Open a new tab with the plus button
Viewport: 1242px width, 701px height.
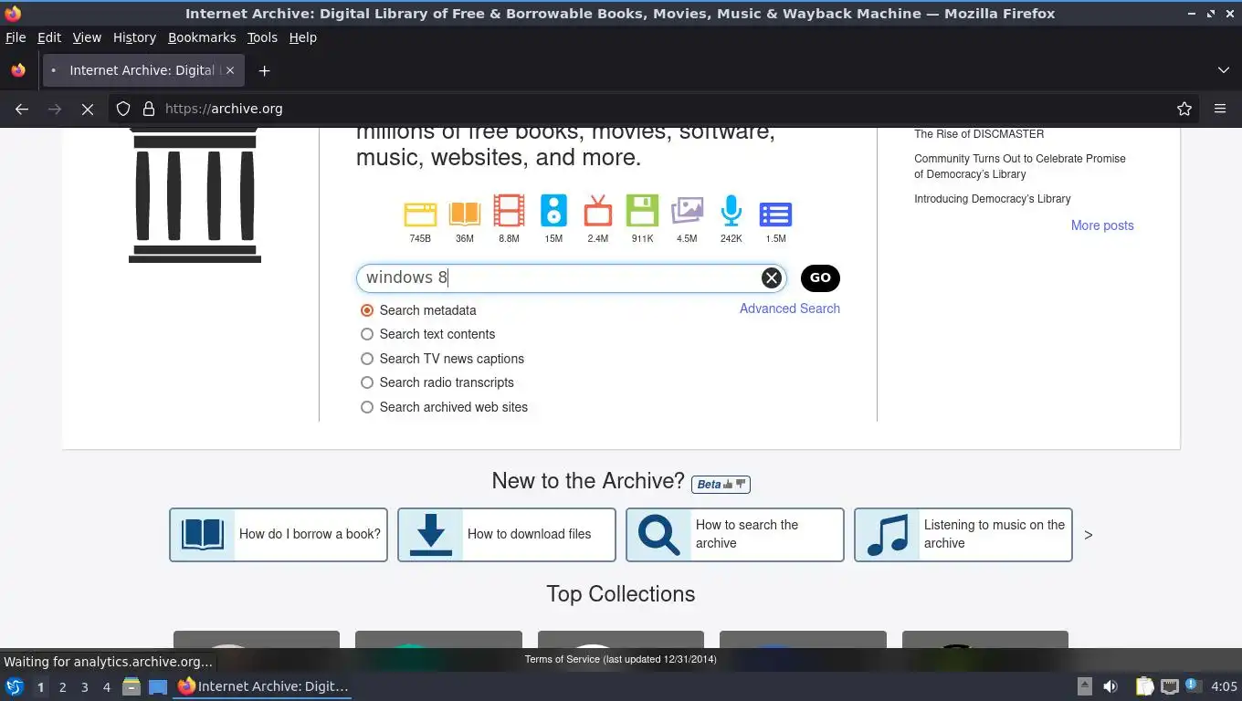click(x=264, y=70)
